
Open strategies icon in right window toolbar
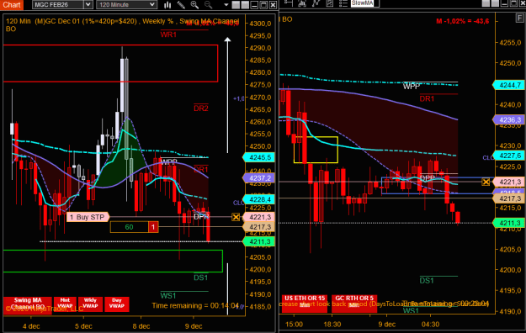pos(330,3)
